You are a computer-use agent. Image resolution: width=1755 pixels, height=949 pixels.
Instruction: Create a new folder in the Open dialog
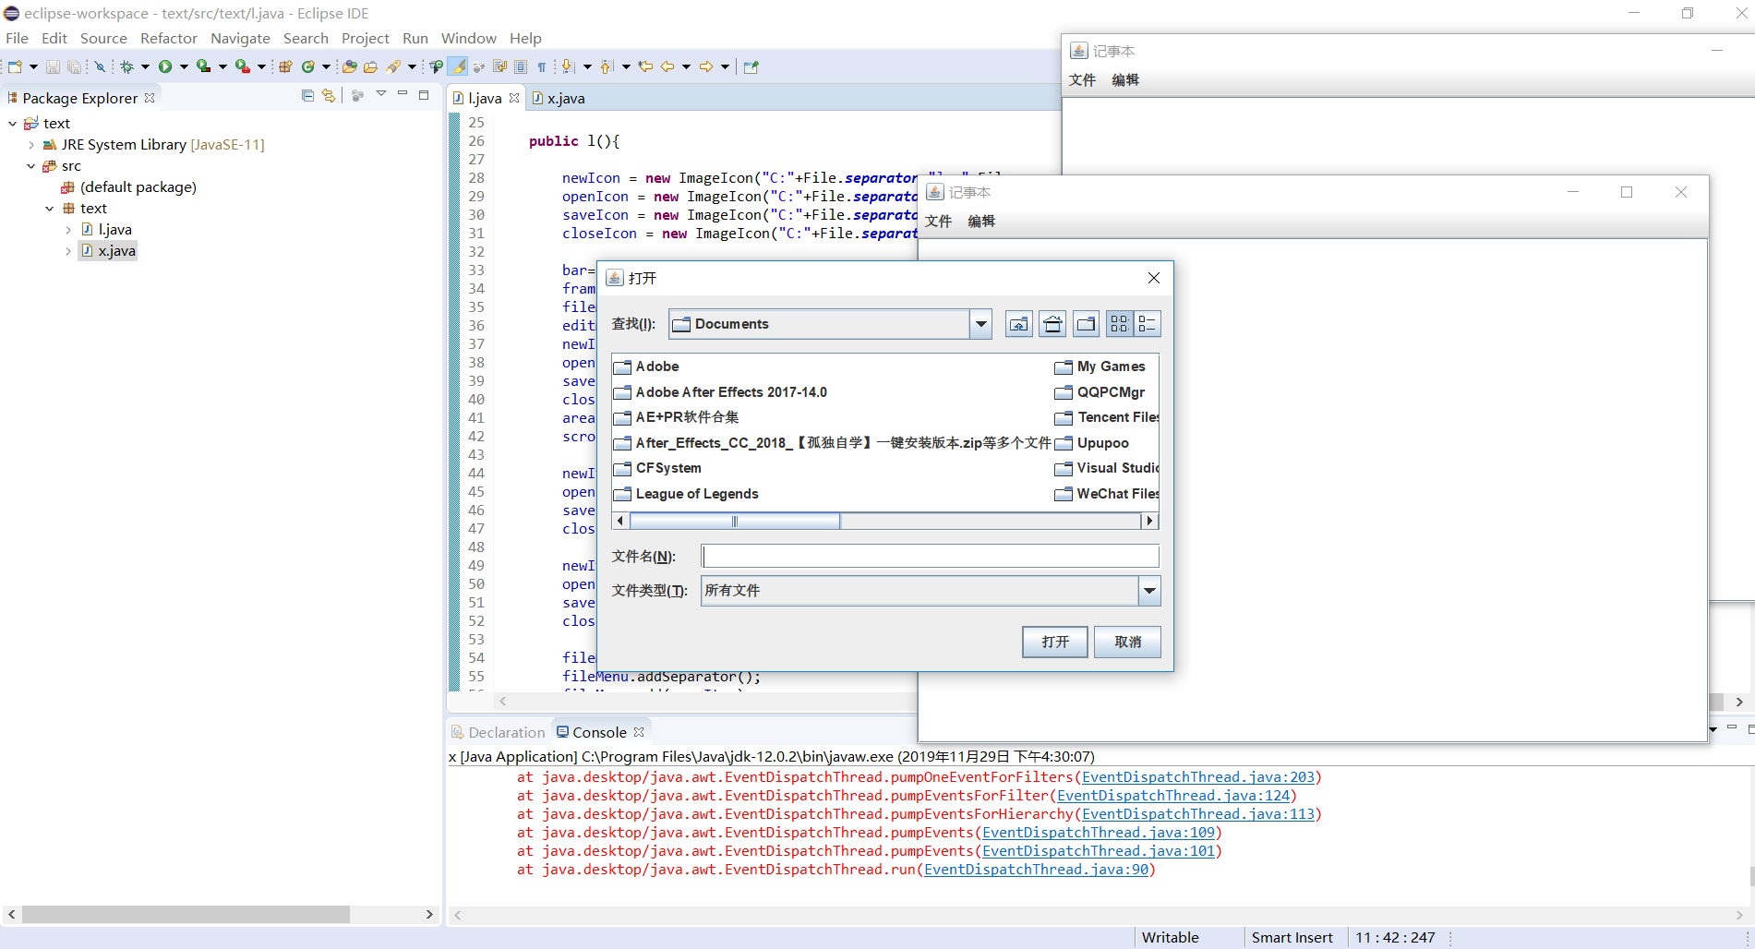[x=1087, y=324]
